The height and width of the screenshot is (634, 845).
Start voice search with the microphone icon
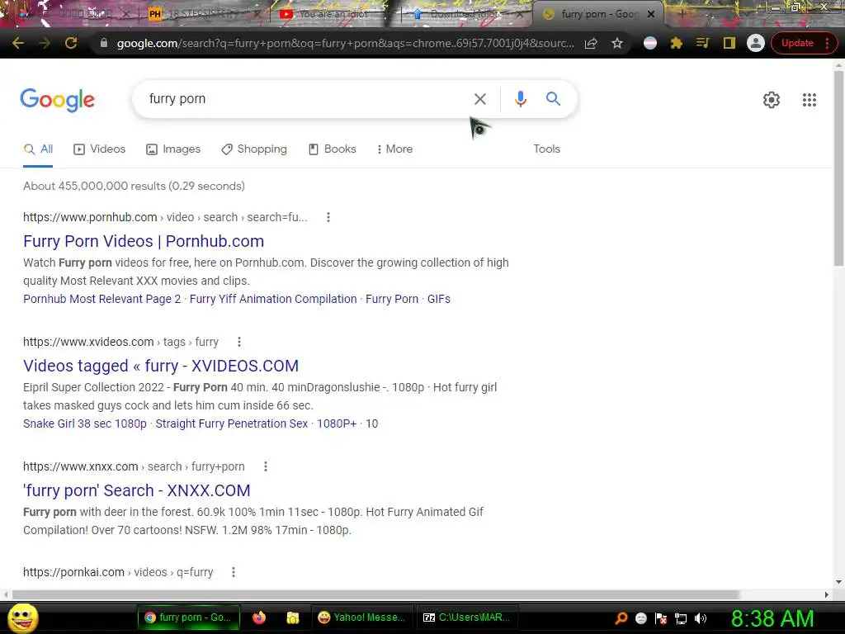(x=520, y=99)
